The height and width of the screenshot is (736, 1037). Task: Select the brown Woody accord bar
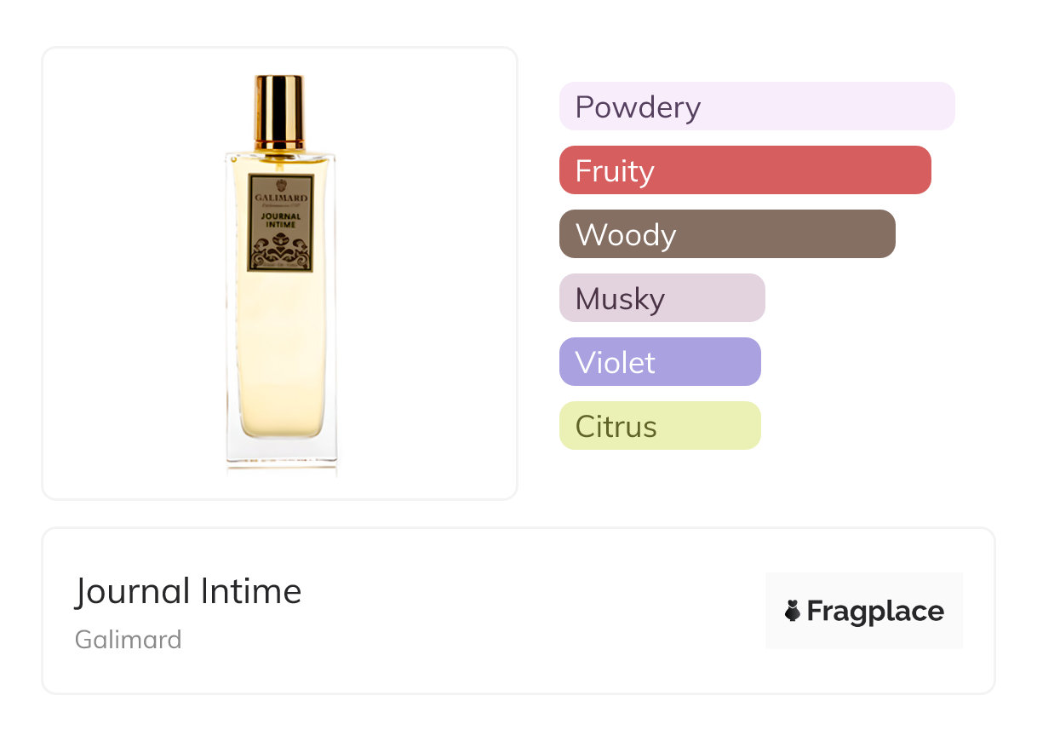(727, 234)
